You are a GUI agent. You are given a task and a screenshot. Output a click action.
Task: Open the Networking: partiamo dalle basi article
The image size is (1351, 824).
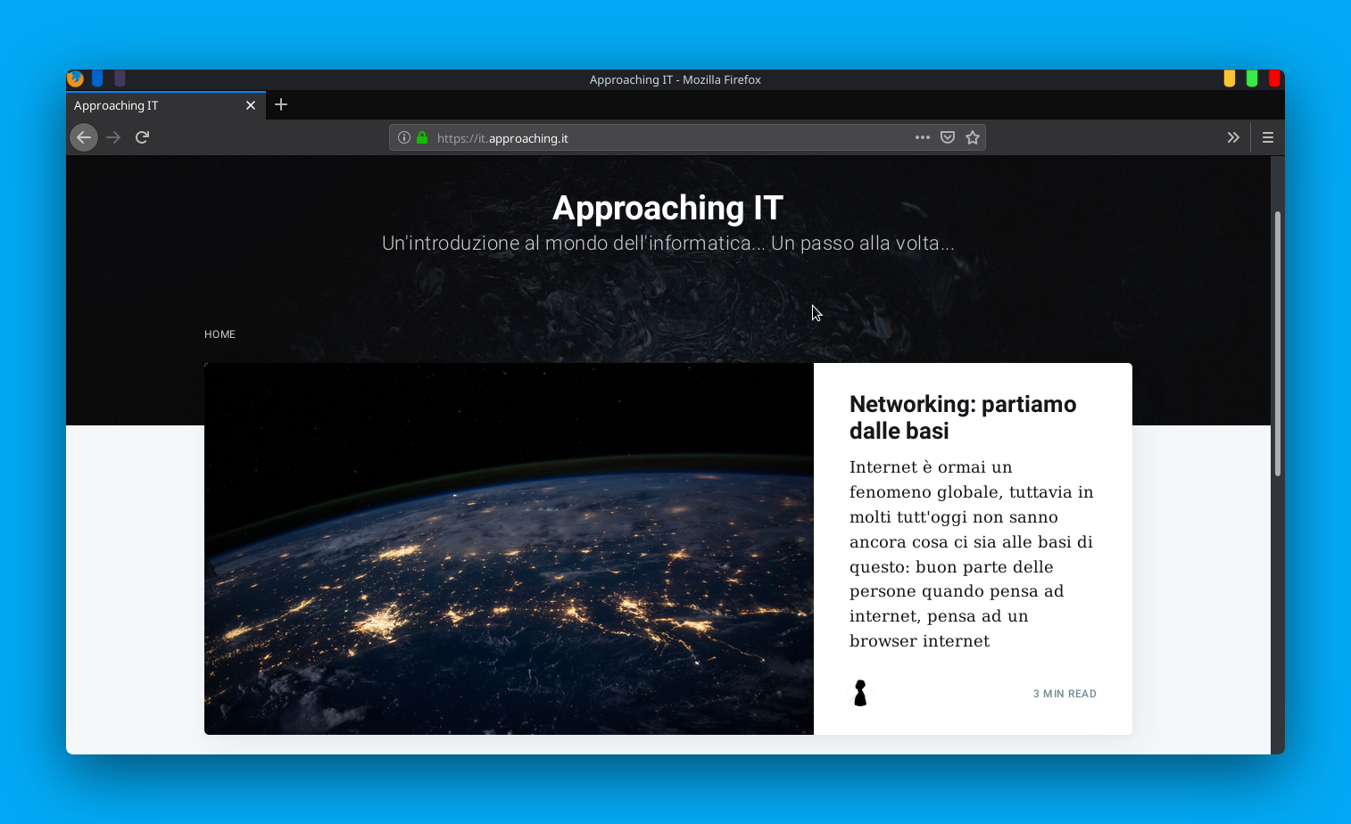pos(962,417)
